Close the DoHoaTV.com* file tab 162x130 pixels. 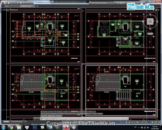click(x=33, y=6)
